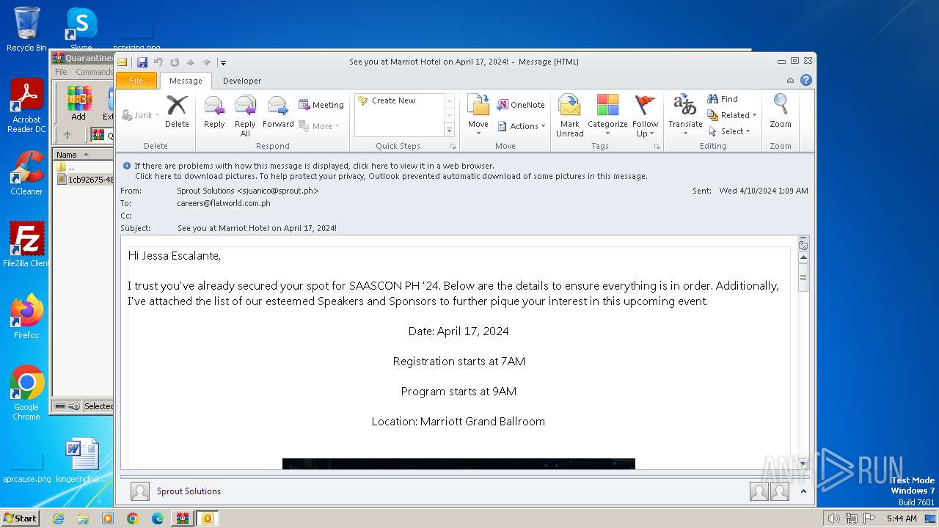The width and height of the screenshot is (939, 528).
Task: Open Internet Explorer from taskbar
Action: pyautogui.click(x=58, y=518)
